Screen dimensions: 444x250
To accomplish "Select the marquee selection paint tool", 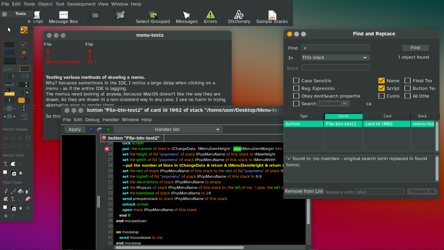I will 20,199.
